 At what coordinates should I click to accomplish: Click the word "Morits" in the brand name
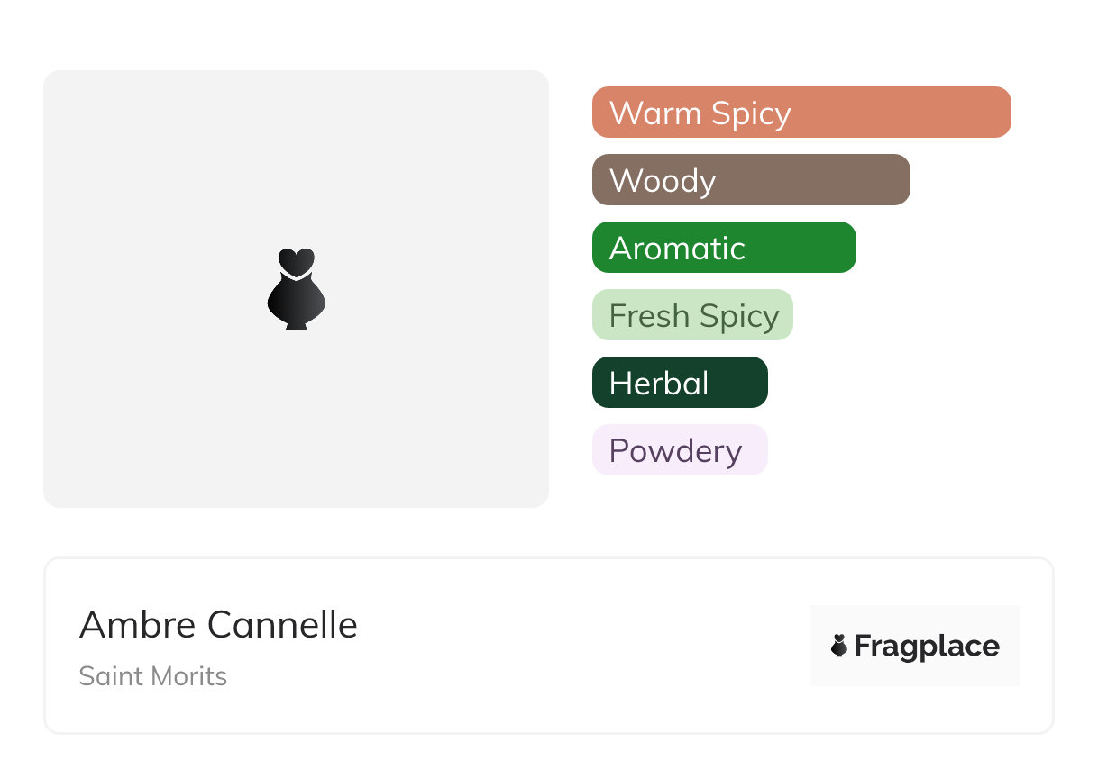190,676
